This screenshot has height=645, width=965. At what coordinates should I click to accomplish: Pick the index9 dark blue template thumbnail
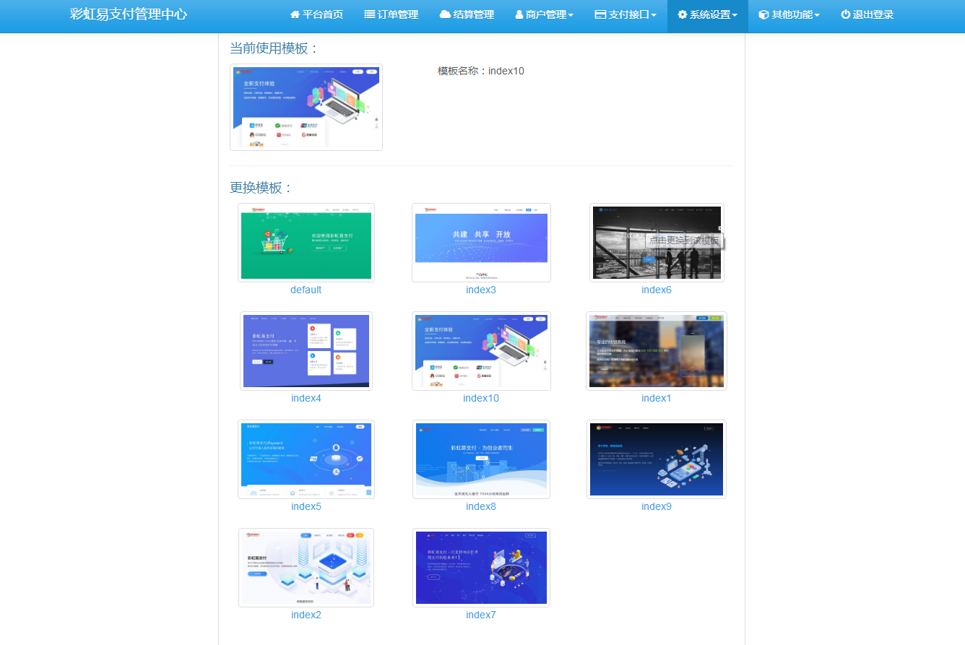pos(657,459)
